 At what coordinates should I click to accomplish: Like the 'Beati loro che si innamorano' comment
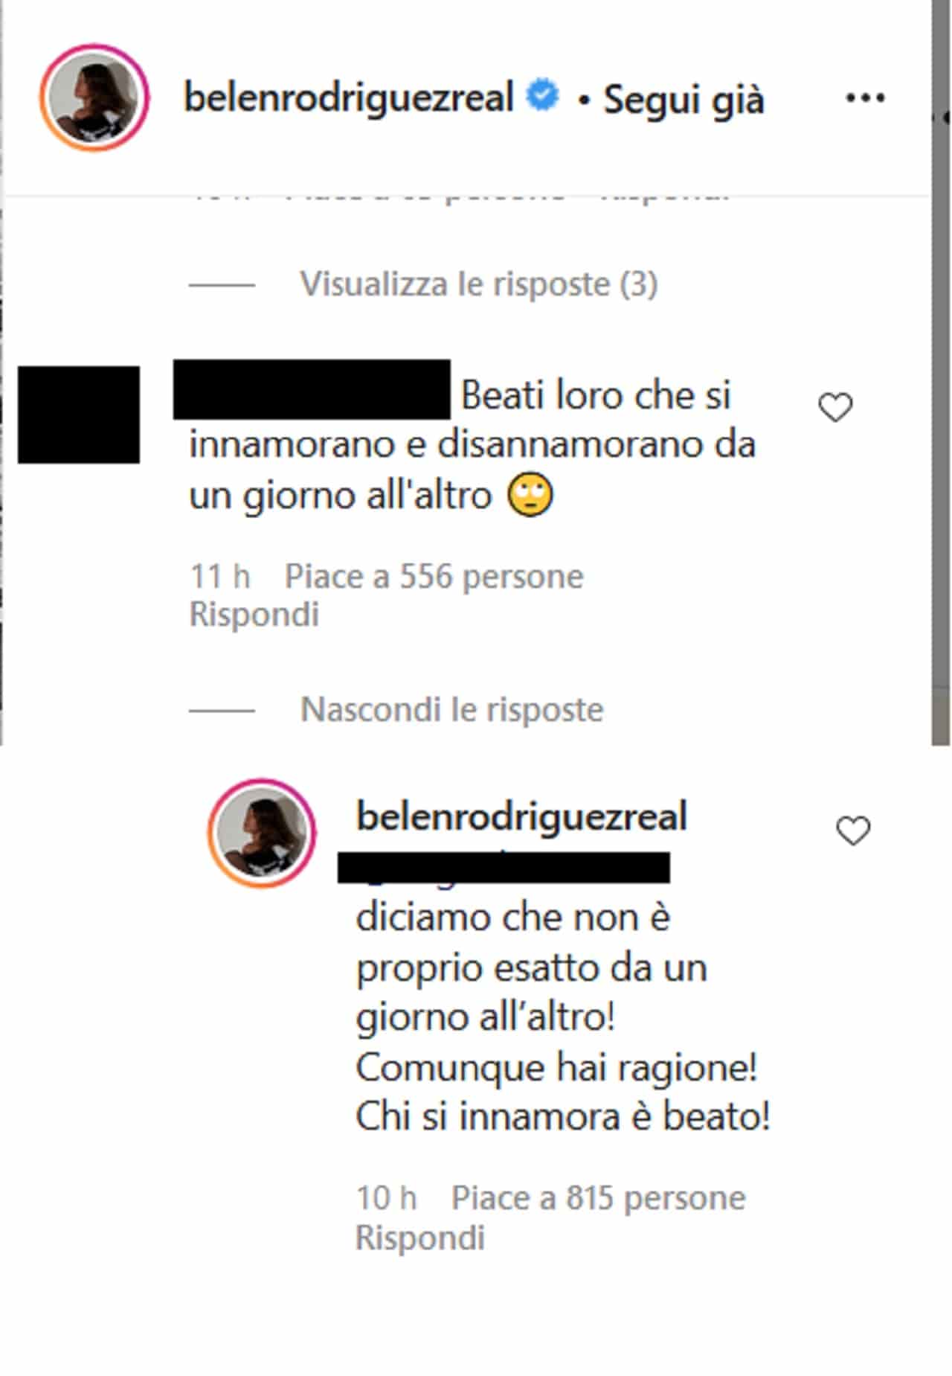[835, 408]
